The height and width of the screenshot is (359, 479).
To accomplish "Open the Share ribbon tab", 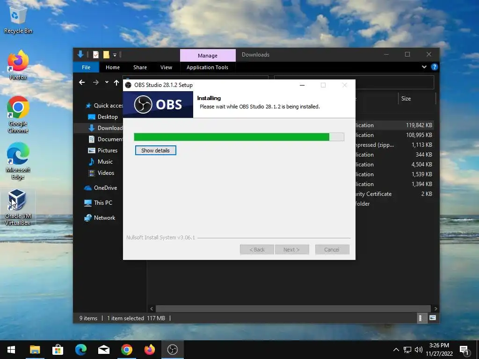I will 140,67.
